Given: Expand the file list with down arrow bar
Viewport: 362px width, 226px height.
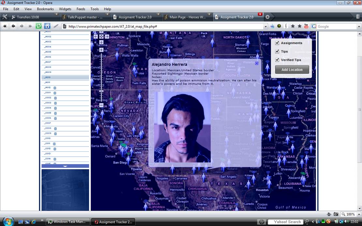Looking at the screenshot, I should pos(65,166).
